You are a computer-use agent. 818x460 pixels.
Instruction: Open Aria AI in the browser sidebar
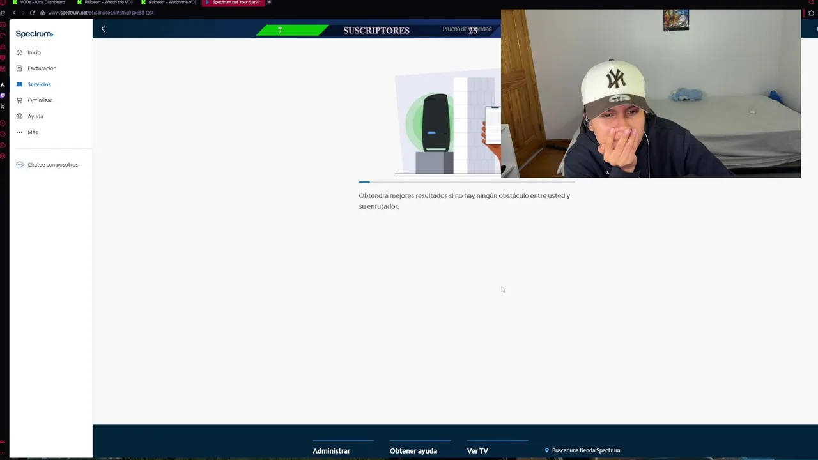click(x=3, y=84)
